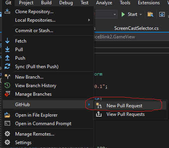Click the Pull down-arrow icon
169x148 pixels.
click(x=7, y=49)
